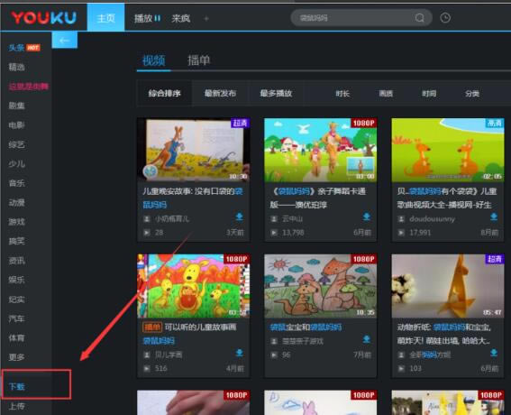Viewport: 511px width, 415px height.
Task: Click the title 动物折纸: 袋鼠妈妈和宝宝
Action: point(444,334)
